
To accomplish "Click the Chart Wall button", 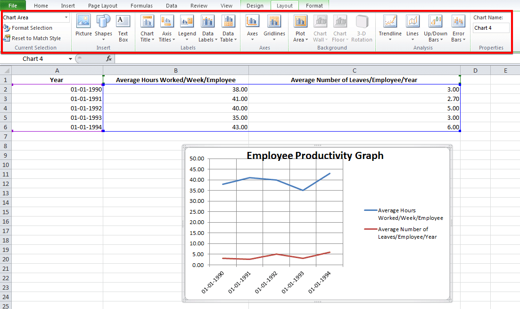I will (320, 29).
